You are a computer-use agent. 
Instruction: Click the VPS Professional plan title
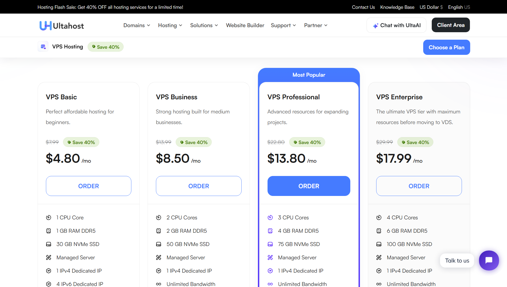coord(293,97)
